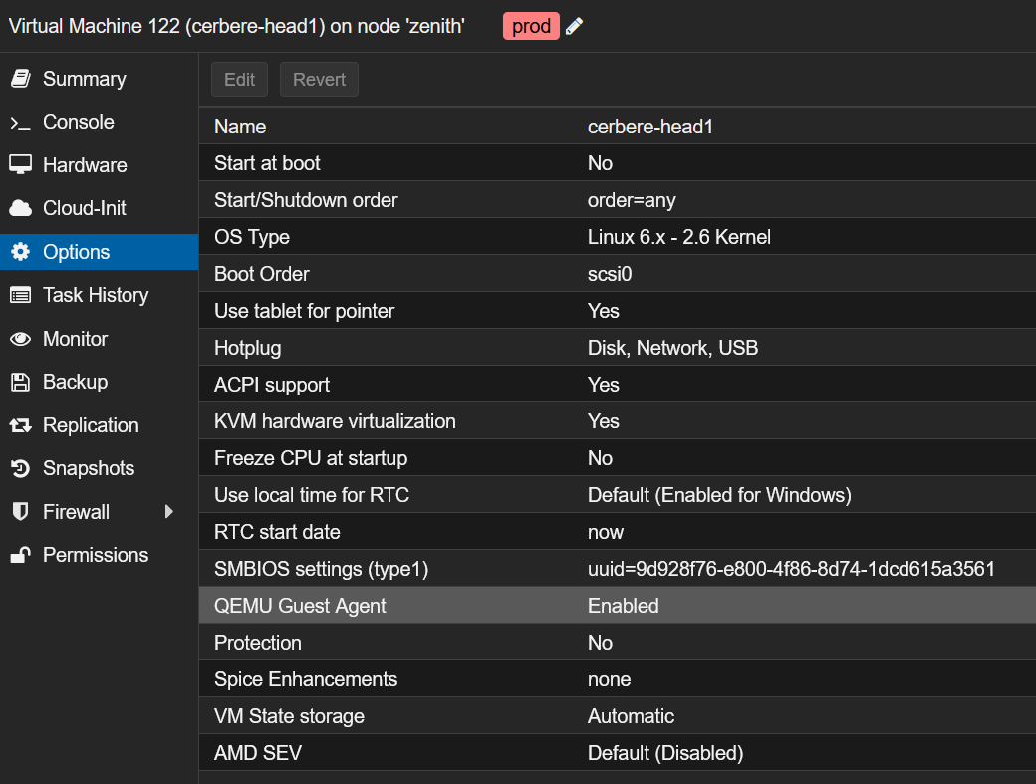Click the Options gear icon
1036x784 pixels.
20,251
